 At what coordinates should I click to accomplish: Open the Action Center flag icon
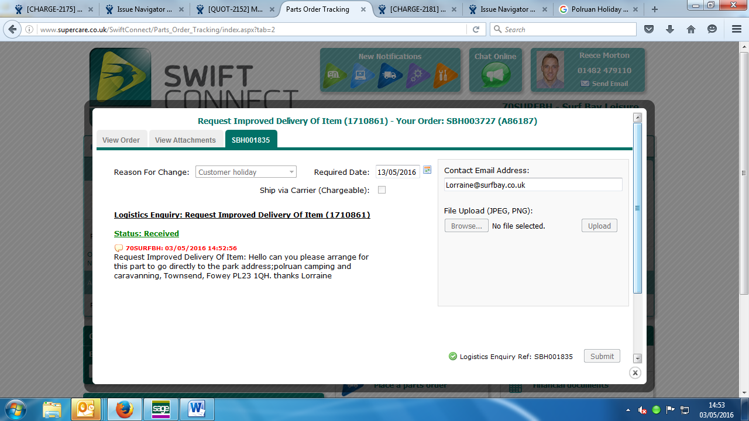671,410
